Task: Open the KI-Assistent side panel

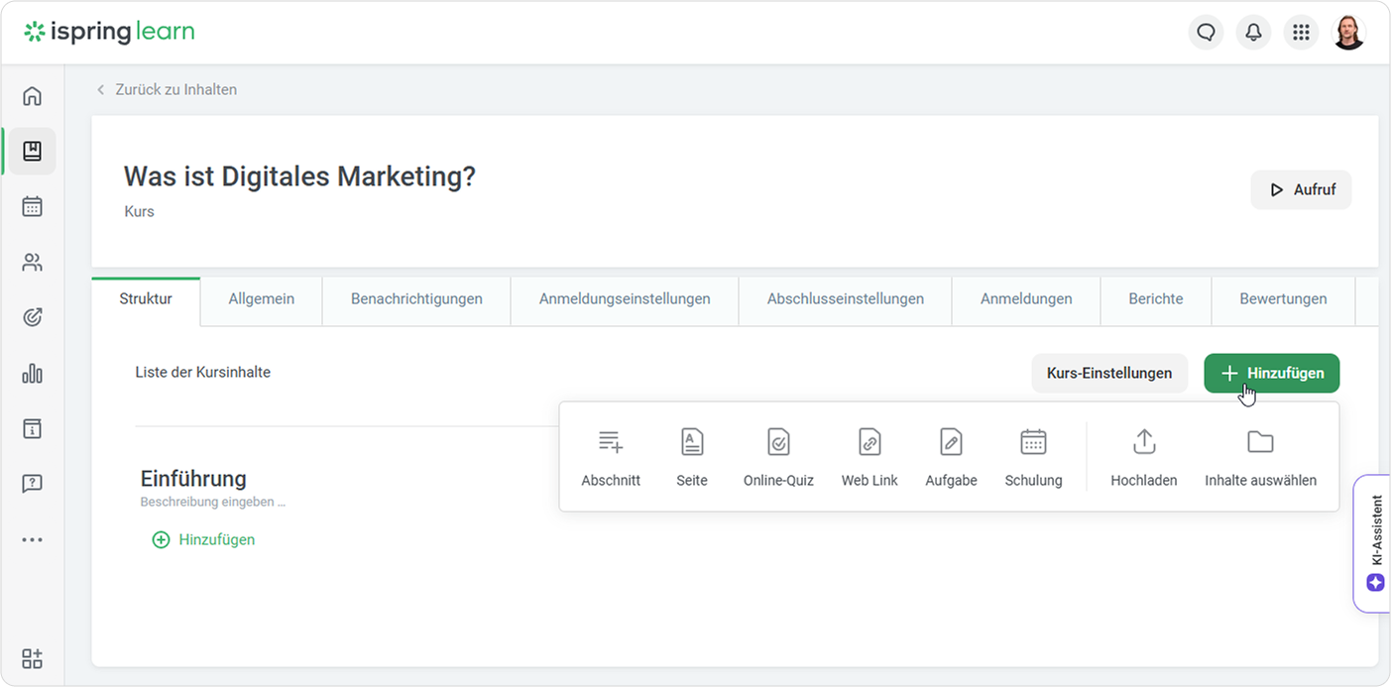Action: [x=1375, y=542]
